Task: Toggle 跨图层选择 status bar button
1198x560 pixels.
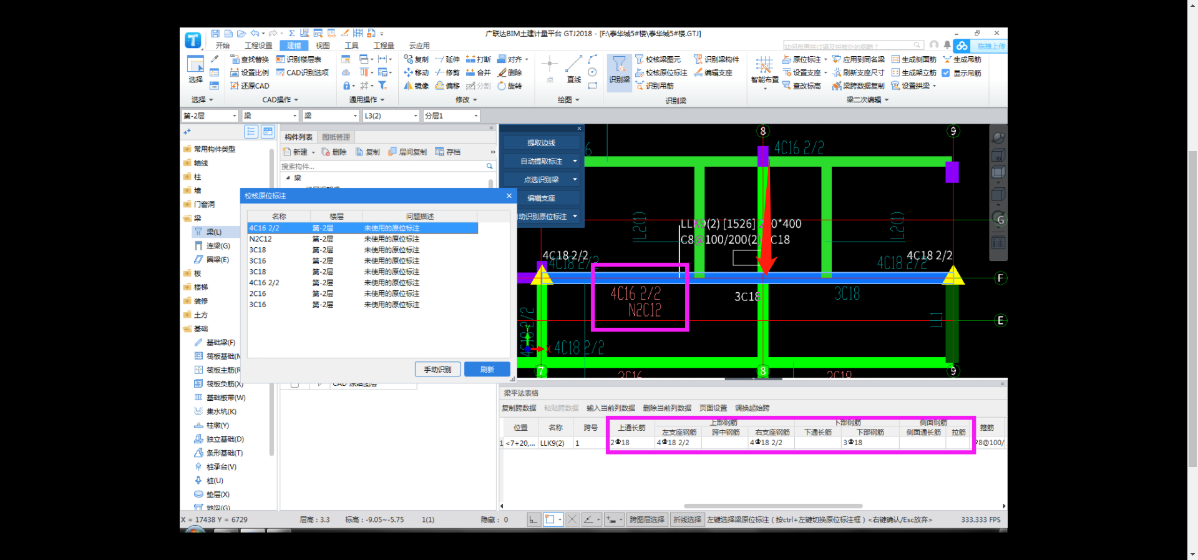Action: click(x=646, y=519)
